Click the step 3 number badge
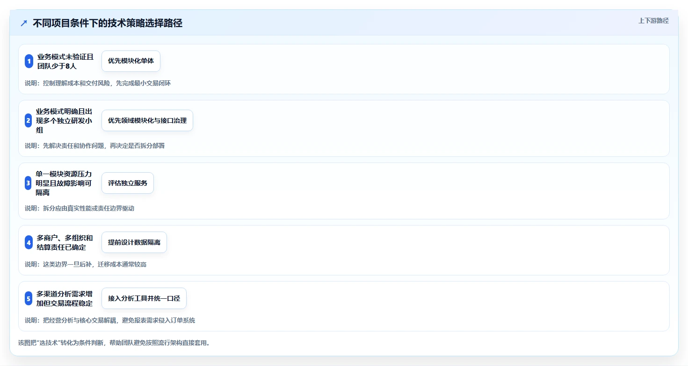Viewport: 688px width, 366px height. [x=29, y=183]
